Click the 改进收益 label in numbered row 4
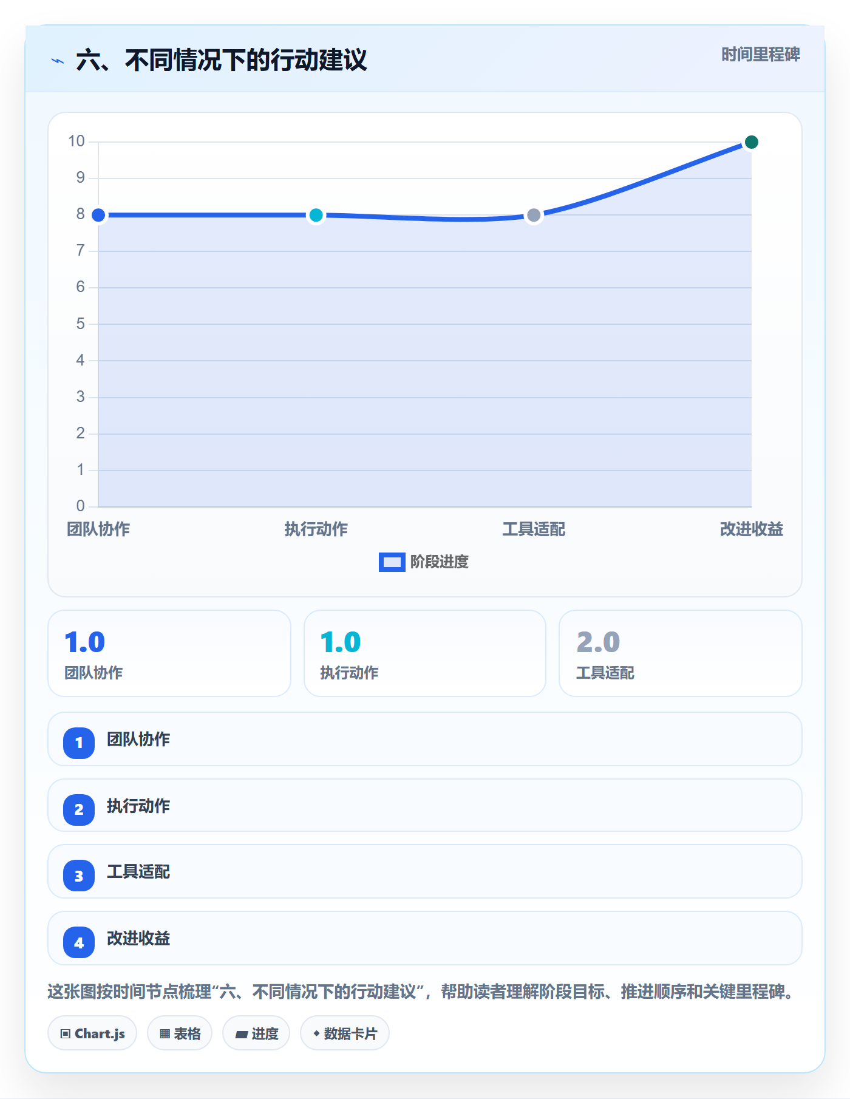850x1099 pixels. point(138,939)
